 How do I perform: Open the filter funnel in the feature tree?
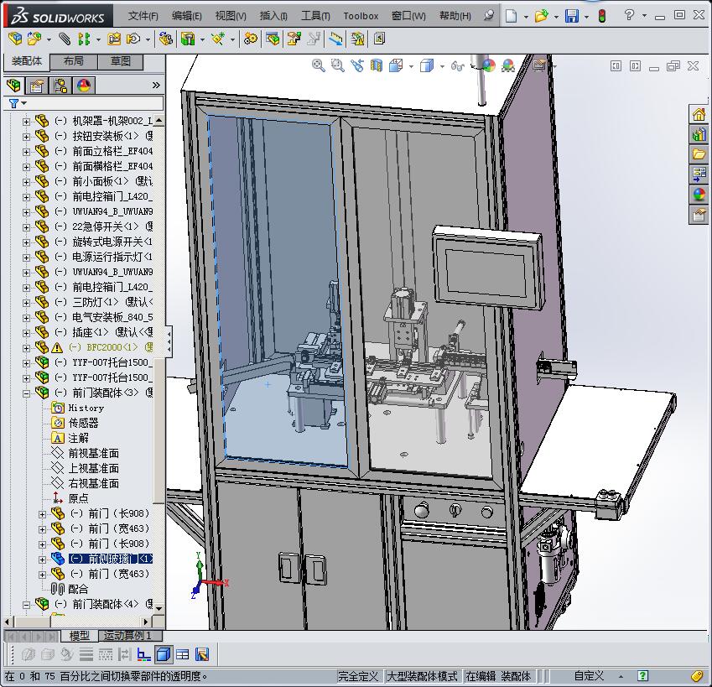[13, 103]
